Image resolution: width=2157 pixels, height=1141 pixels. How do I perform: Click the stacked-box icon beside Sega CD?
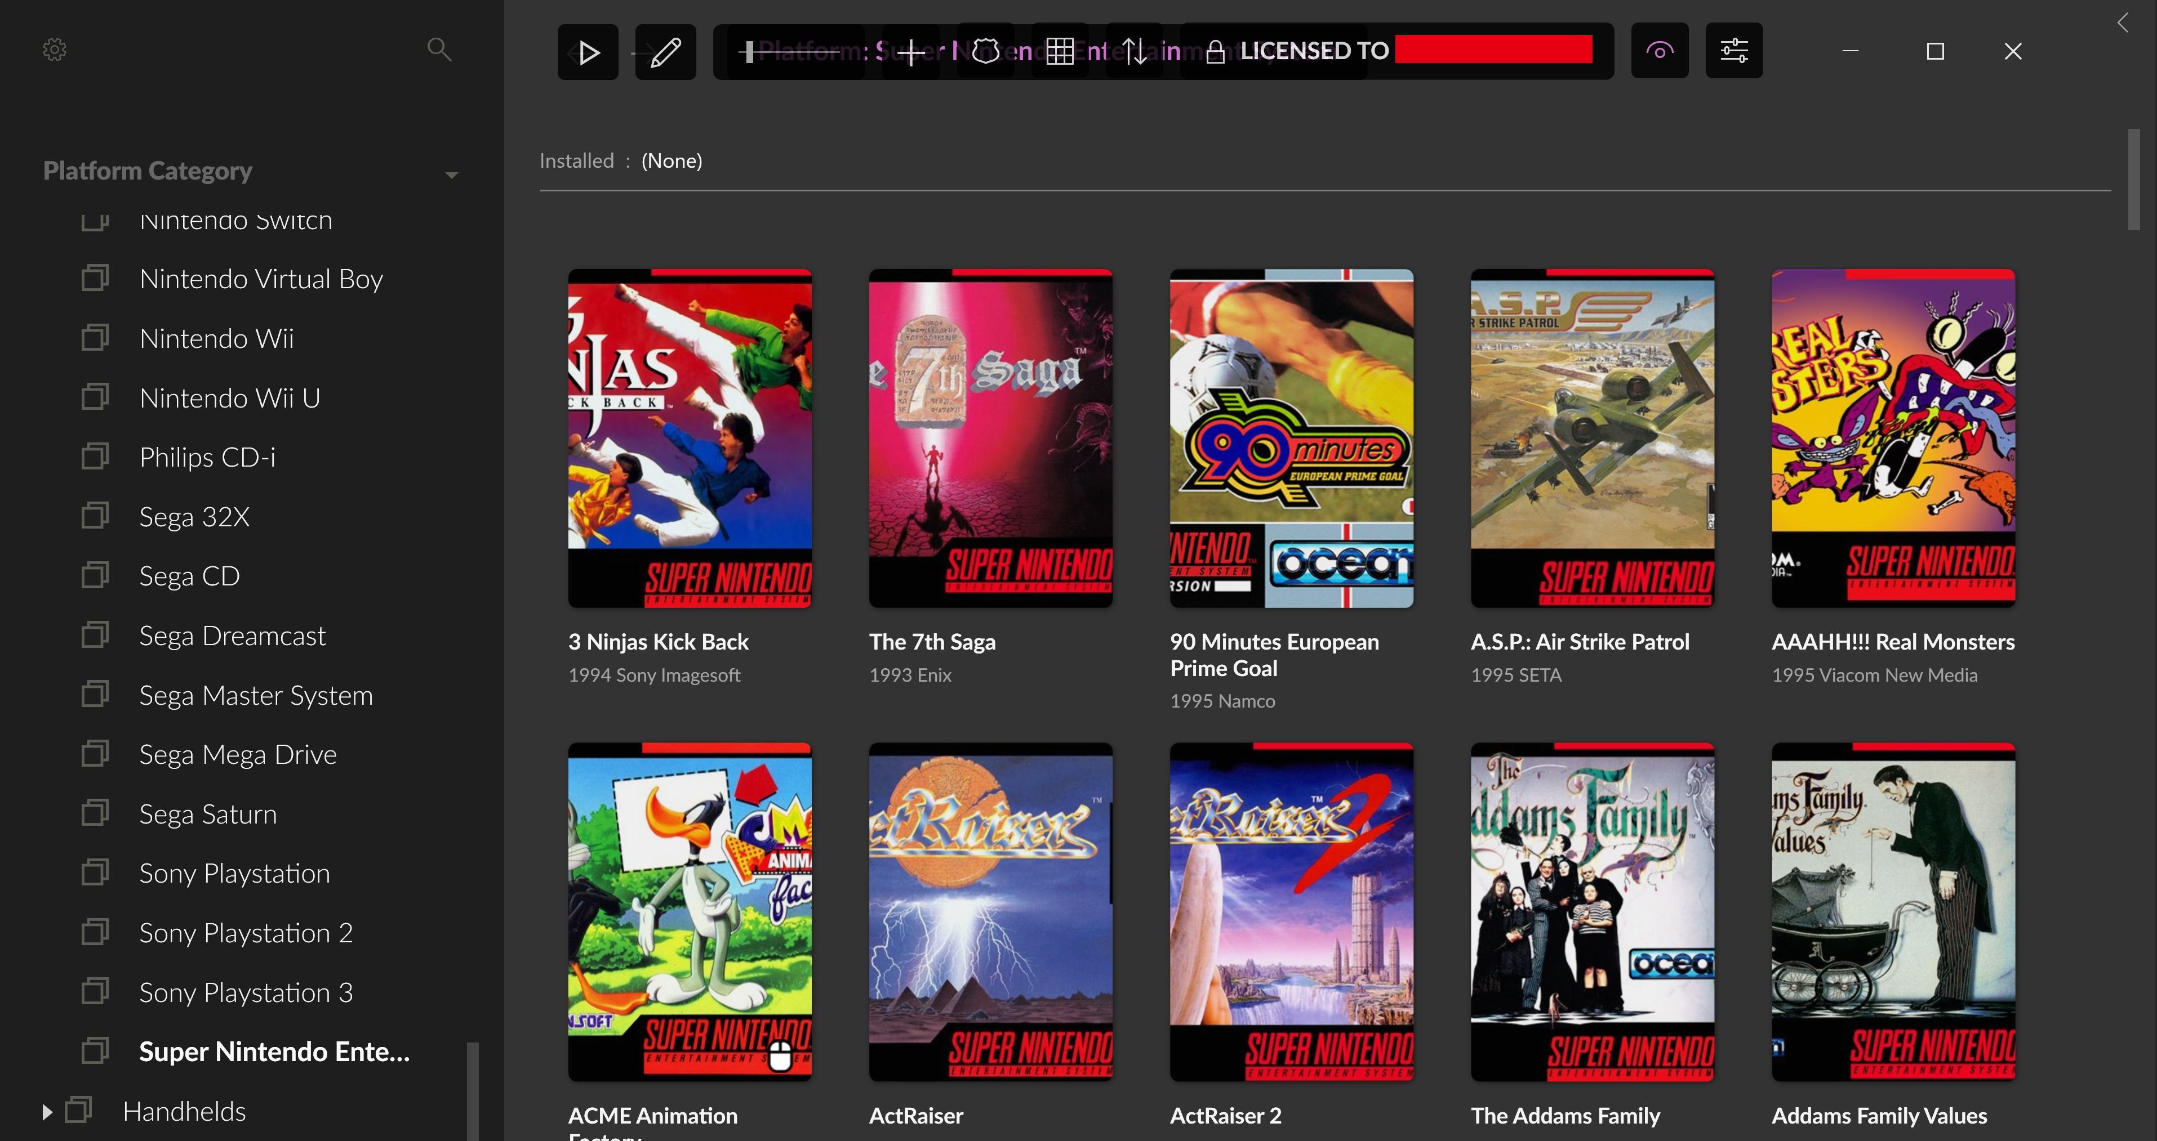click(95, 575)
